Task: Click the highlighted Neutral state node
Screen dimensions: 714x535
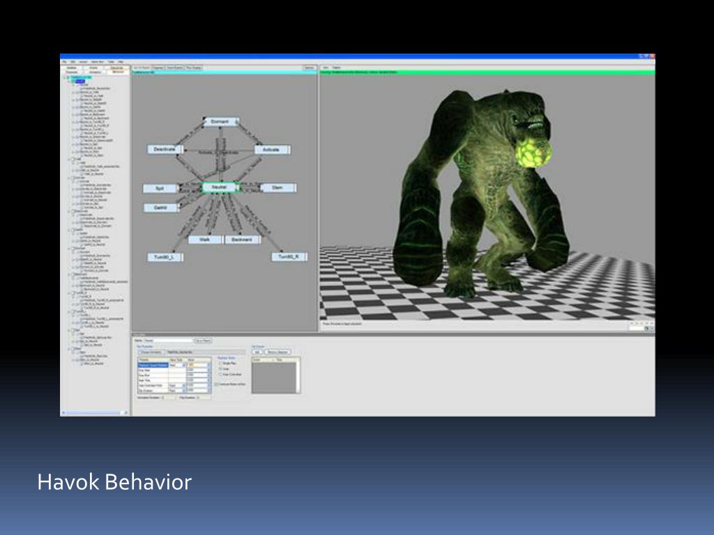Action: point(220,187)
